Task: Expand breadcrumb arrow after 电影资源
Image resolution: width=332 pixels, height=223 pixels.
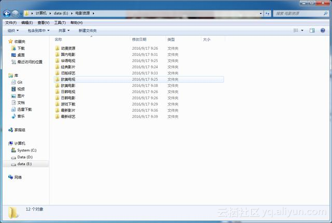Action: 93,13
